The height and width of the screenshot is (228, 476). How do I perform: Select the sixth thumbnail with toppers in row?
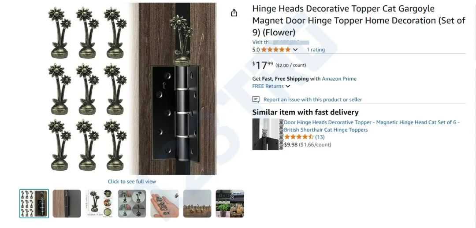pyautogui.click(x=197, y=203)
